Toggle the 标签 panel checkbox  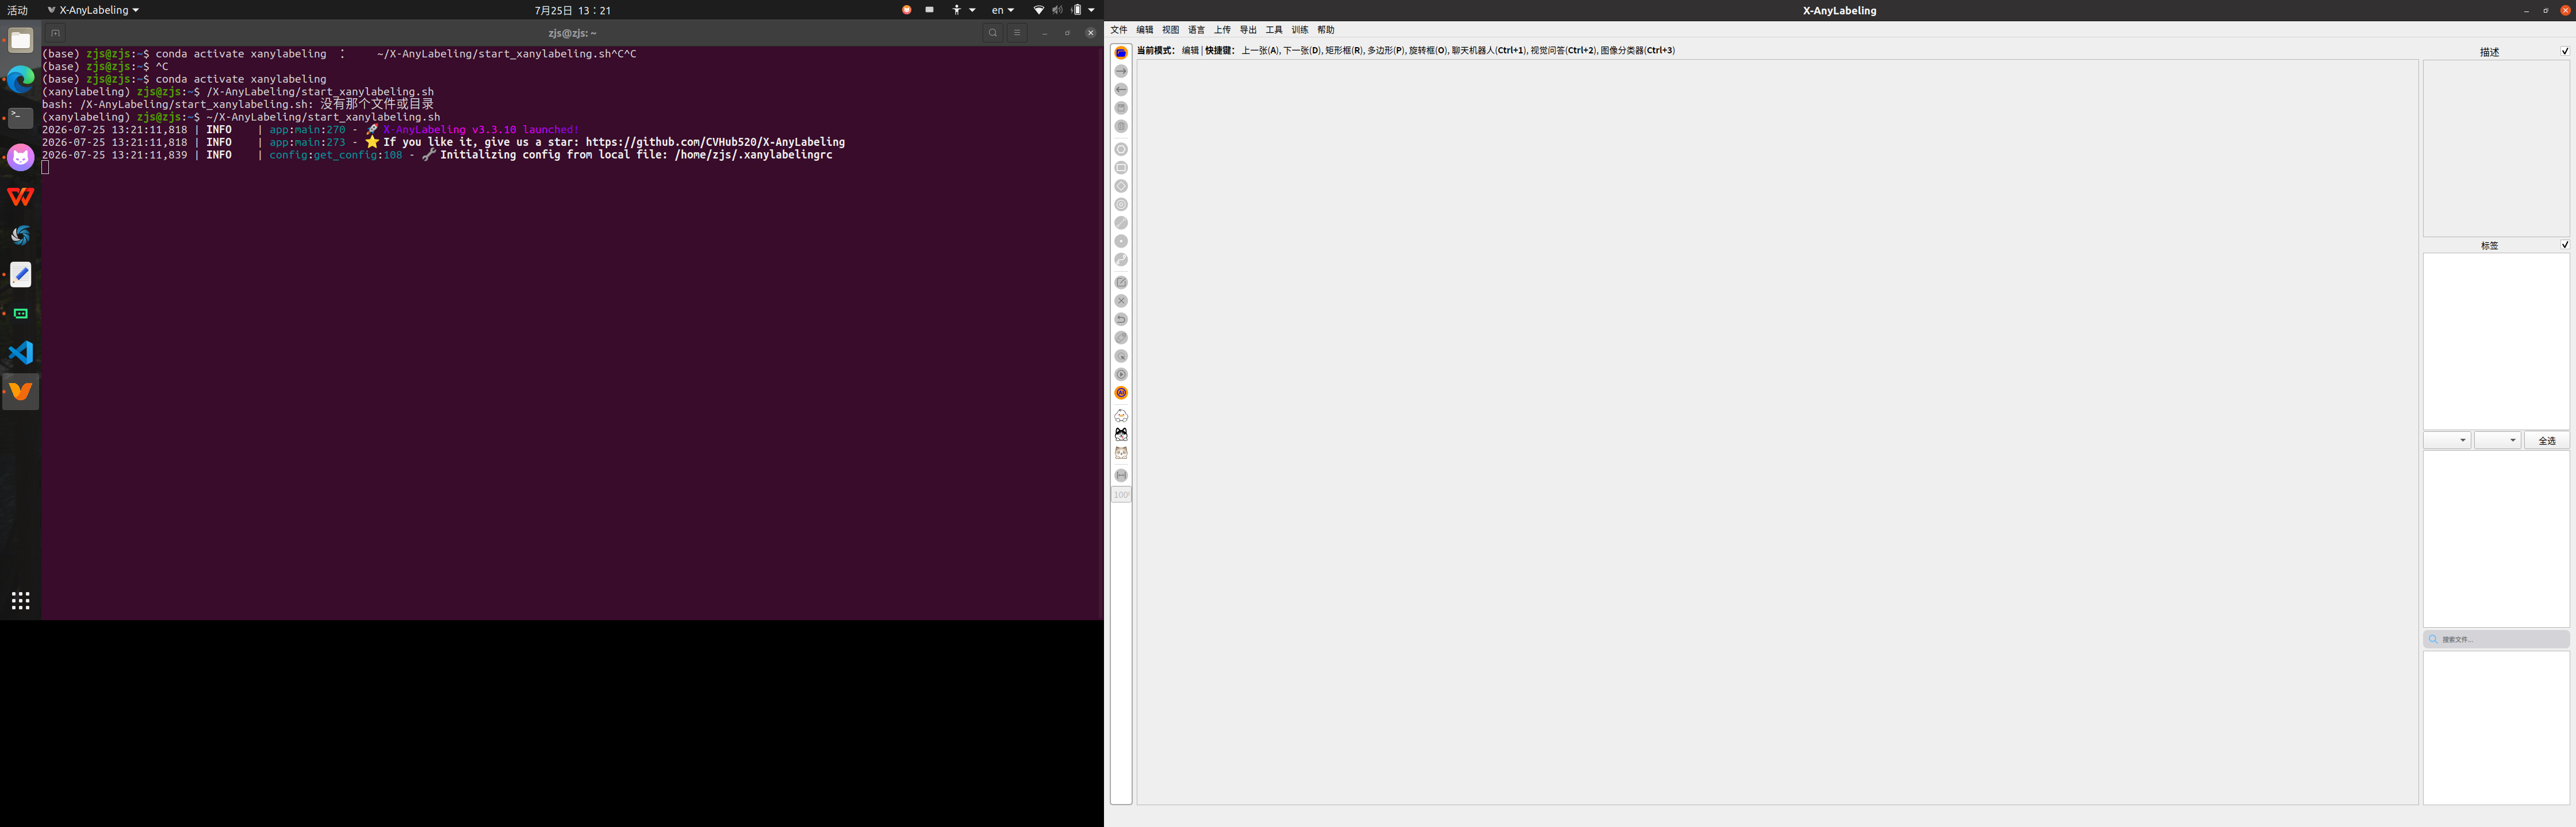click(2564, 245)
